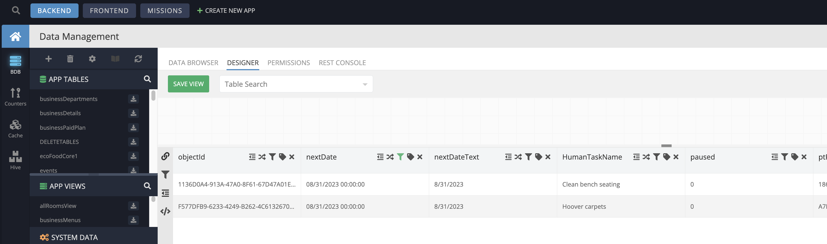Open the Counters sidebar section
The image size is (827, 244).
pyautogui.click(x=15, y=96)
